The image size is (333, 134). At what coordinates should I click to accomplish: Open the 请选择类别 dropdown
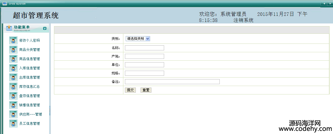pos(138,39)
